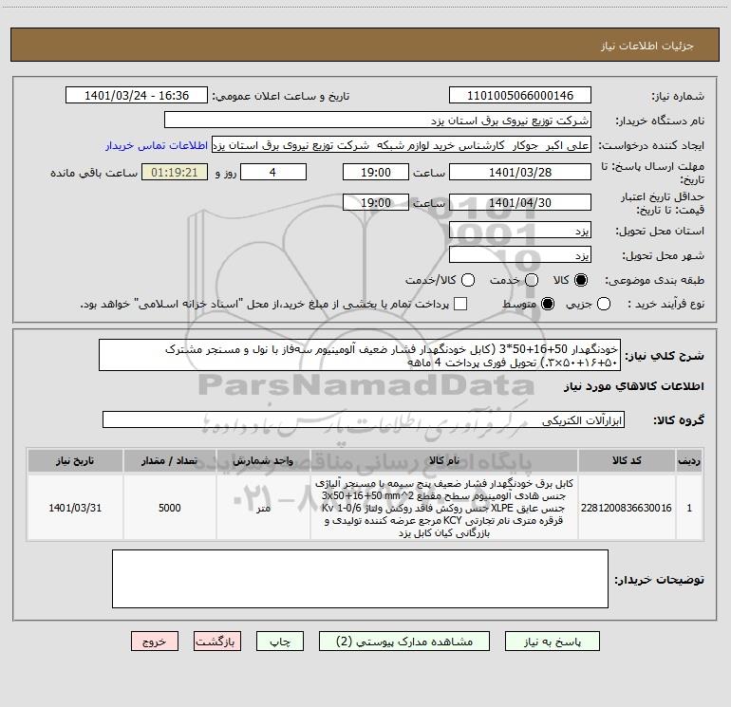The height and width of the screenshot is (707, 731).
Task: Click the توضیحات خریدار text area
Action: tap(360, 579)
